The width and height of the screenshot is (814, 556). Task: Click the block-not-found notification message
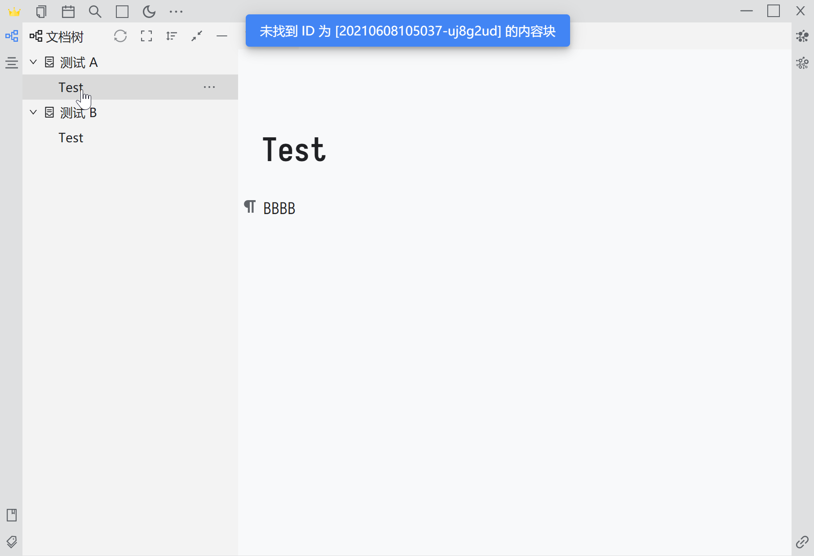(x=408, y=31)
